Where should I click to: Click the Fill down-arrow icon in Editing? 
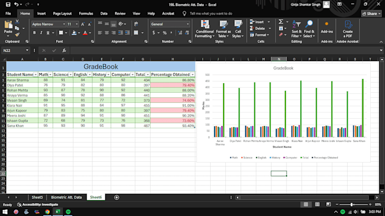[281, 28]
